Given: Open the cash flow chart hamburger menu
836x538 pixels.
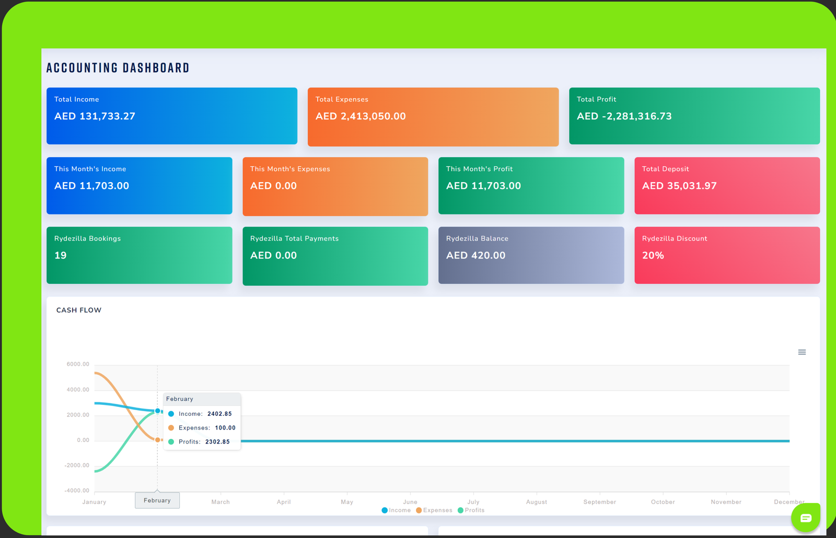Looking at the screenshot, I should point(802,352).
